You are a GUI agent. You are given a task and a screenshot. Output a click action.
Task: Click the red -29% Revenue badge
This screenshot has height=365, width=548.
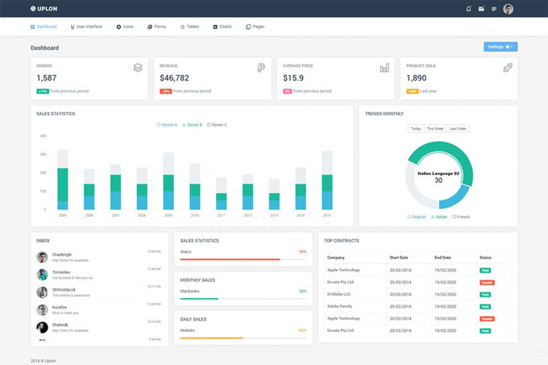(x=166, y=91)
